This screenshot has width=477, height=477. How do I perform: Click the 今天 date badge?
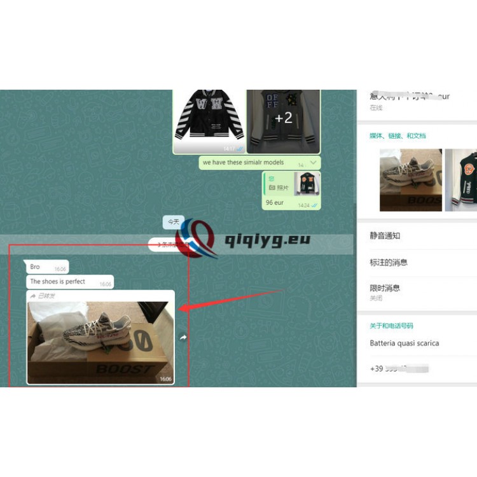click(174, 222)
